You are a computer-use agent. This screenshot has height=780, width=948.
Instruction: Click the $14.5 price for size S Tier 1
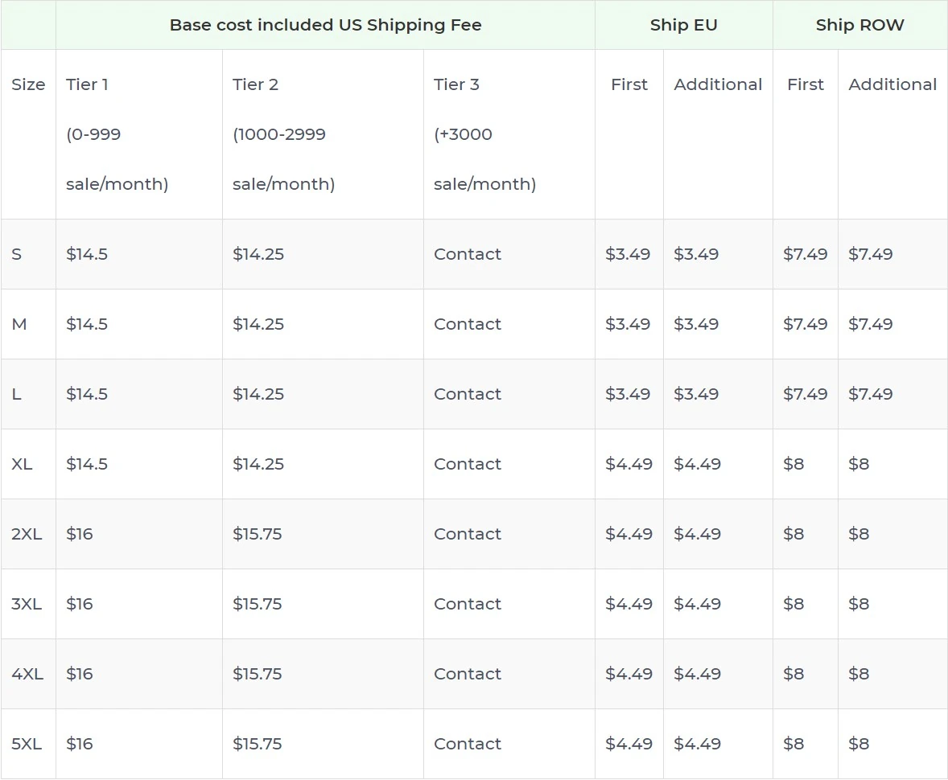[86, 254]
